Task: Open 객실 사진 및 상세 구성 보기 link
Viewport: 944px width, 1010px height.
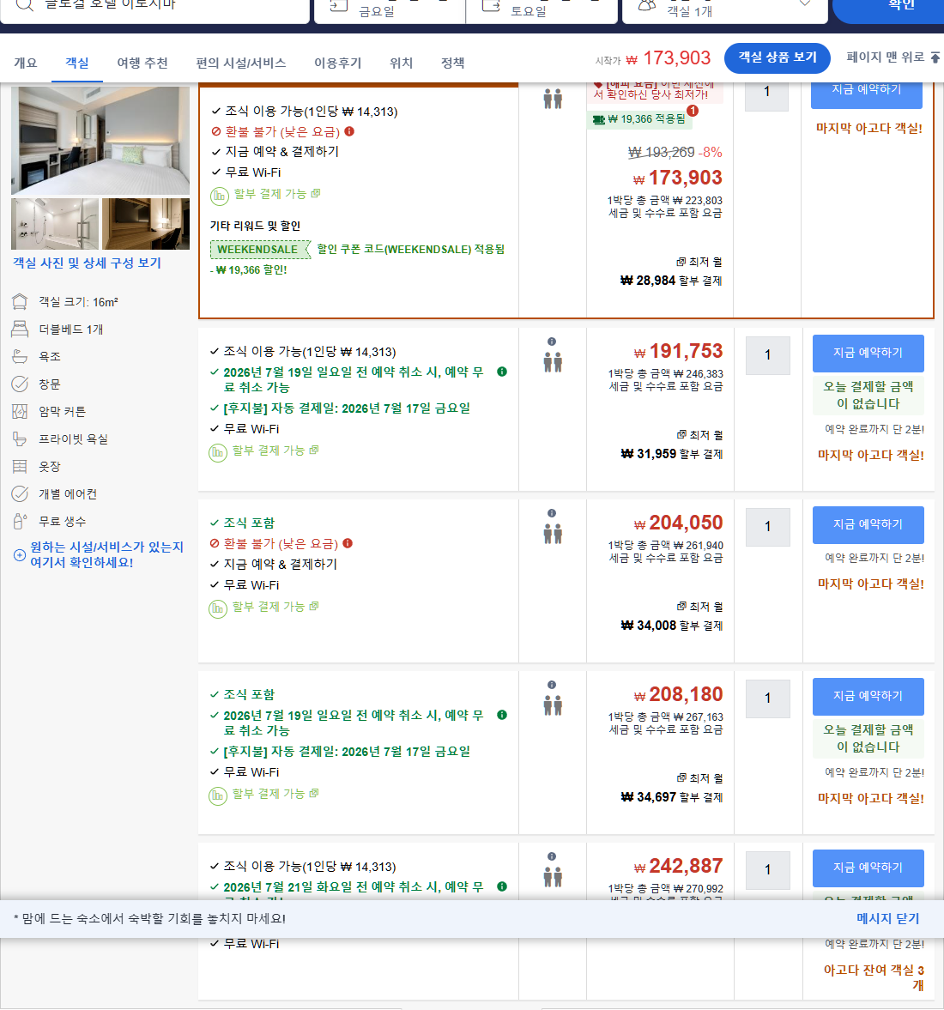Action: pyautogui.click(x=87, y=263)
